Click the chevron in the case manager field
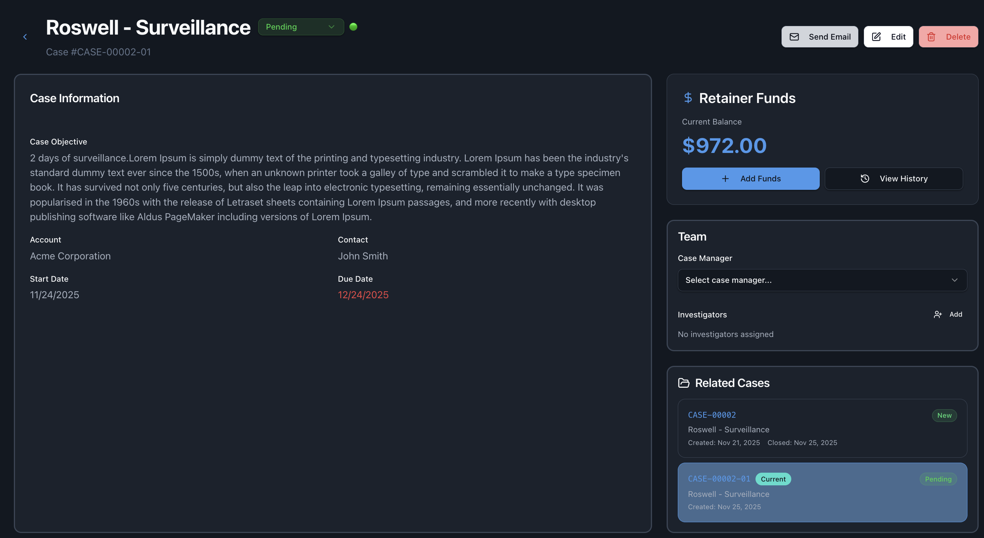This screenshot has height=538, width=984. (x=954, y=280)
